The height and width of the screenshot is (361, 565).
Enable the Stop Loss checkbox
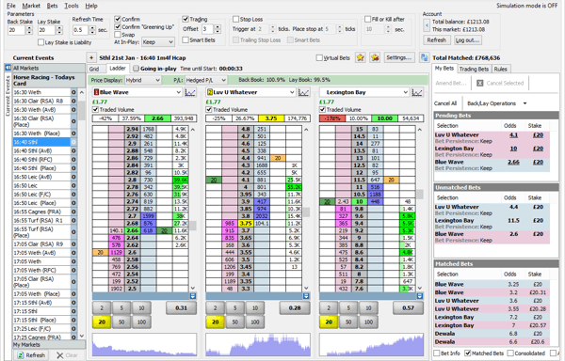235,19
